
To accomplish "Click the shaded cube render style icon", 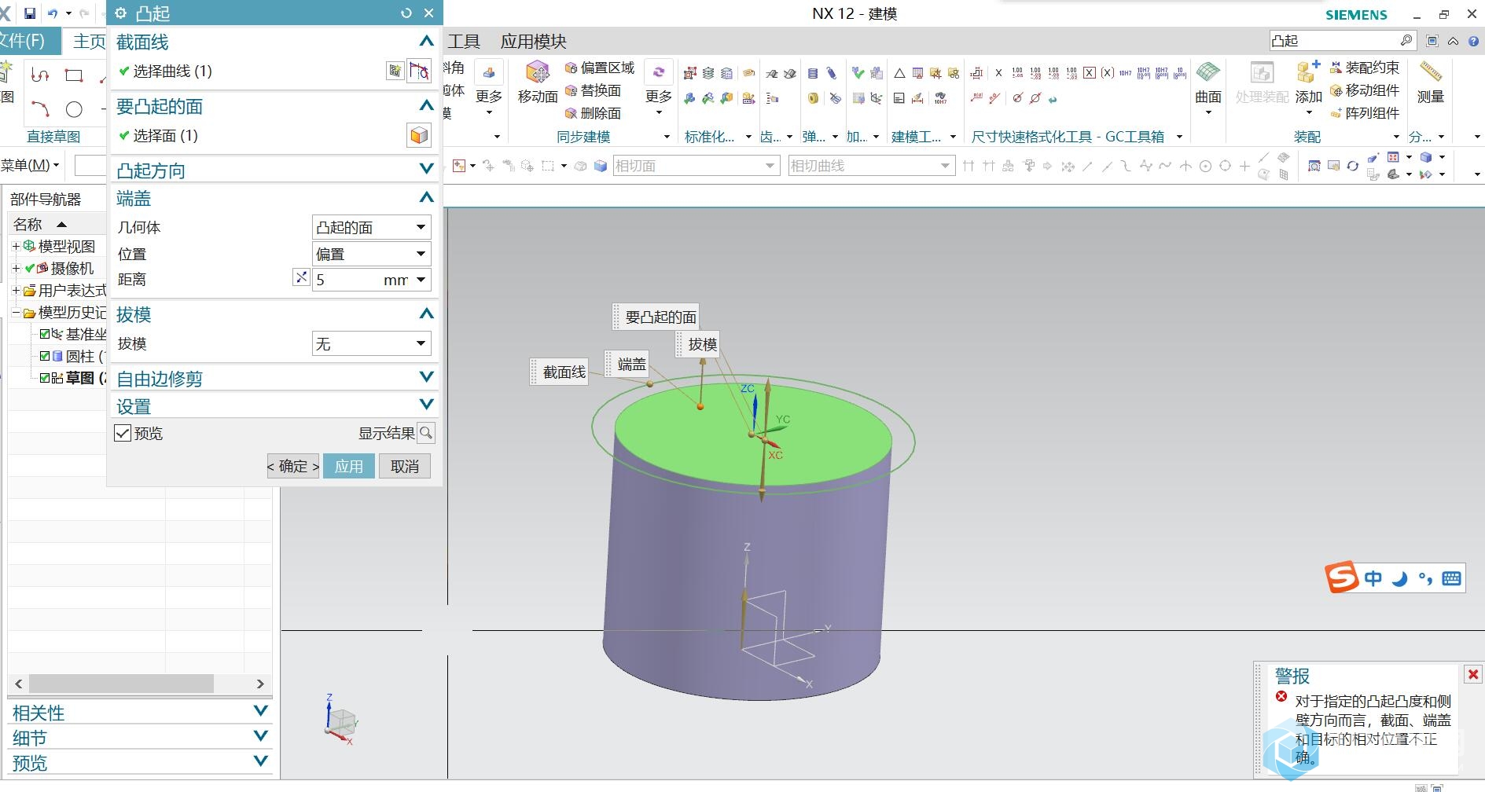I will point(1426,157).
